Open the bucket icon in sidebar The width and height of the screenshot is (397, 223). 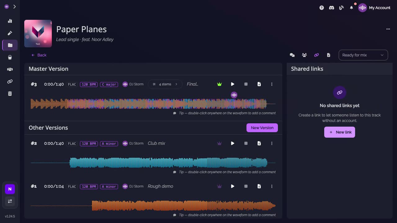(10, 57)
